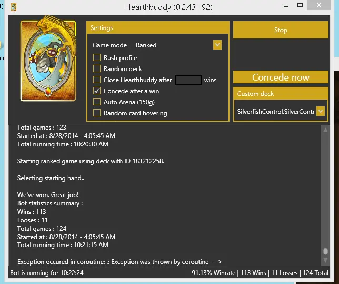Toggle Random card hovering checkbox

97,113
